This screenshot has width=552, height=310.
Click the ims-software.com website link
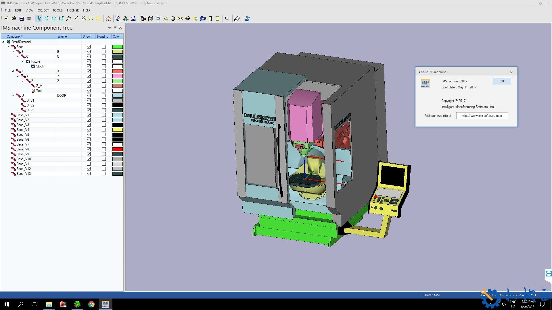(x=482, y=116)
